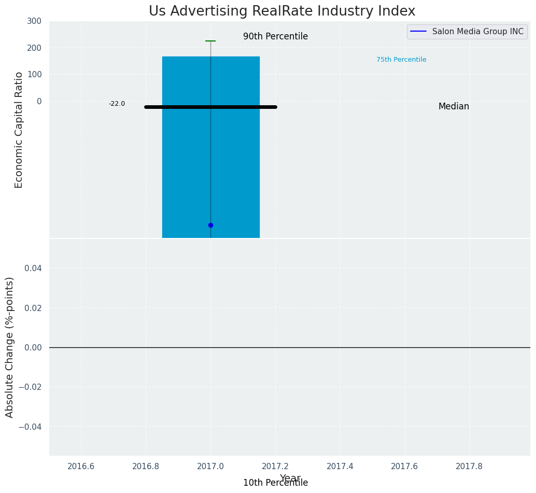Click the 'Year' x-axis label
This screenshot has height=493, width=536.
coord(290,478)
